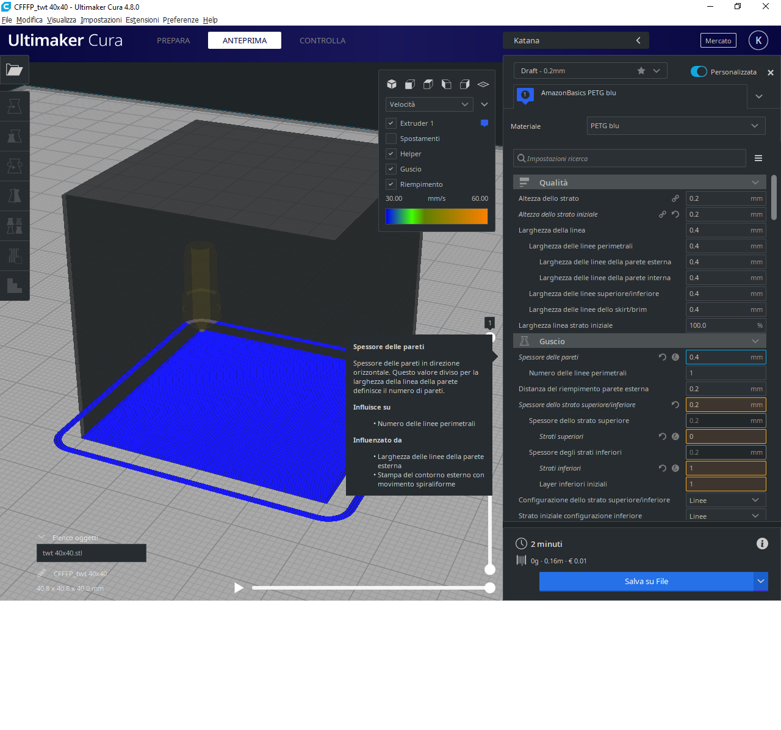Click Salva su File button

click(646, 581)
